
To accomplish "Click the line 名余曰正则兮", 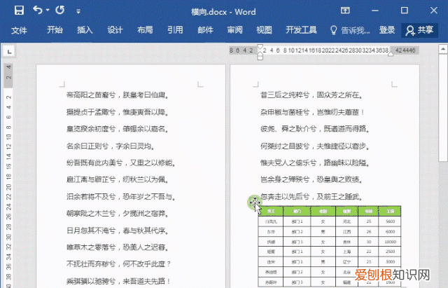I will tap(111, 146).
